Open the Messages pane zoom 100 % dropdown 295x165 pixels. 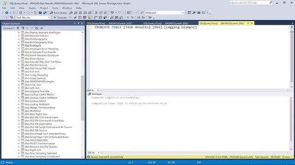(99, 153)
